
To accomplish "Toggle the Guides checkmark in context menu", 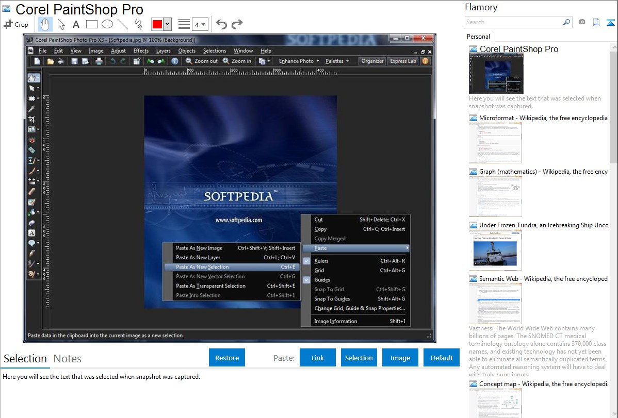I will 306,280.
